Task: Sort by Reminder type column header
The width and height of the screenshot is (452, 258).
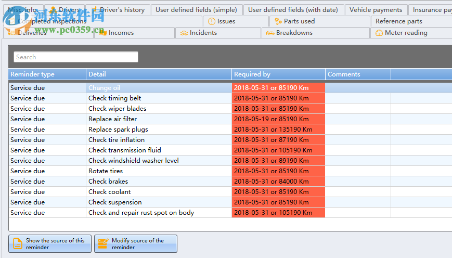Action: (x=47, y=74)
